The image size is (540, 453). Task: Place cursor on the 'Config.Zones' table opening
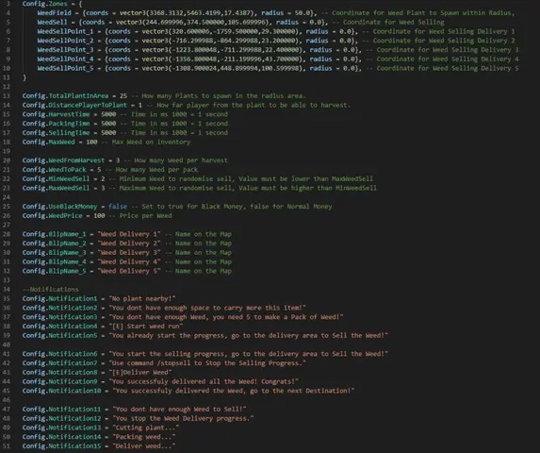point(53,4)
